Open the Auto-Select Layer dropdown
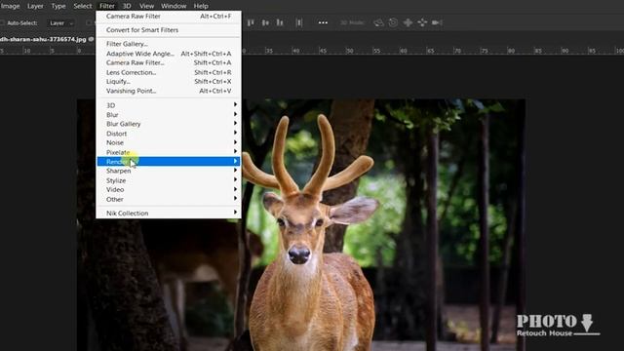Image resolution: width=624 pixels, height=351 pixels. (x=60, y=23)
